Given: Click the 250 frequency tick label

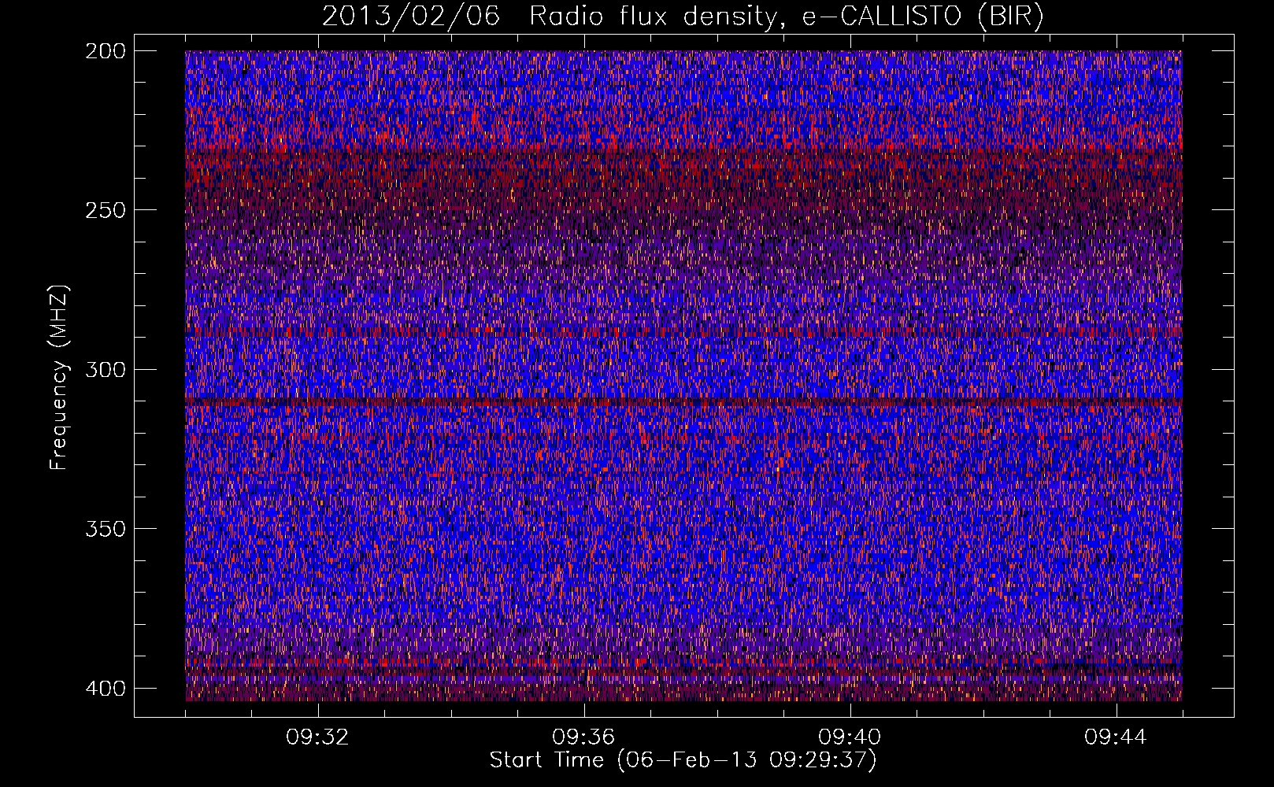Looking at the screenshot, I should click(105, 210).
